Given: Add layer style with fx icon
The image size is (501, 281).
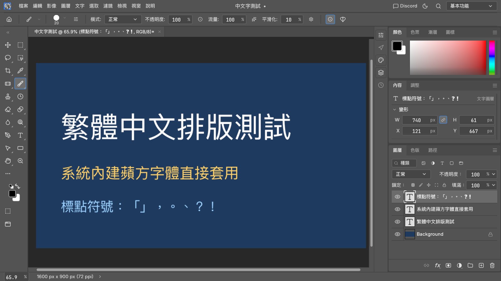Looking at the screenshot, I should pyautogui.click(x=437, y=265).
